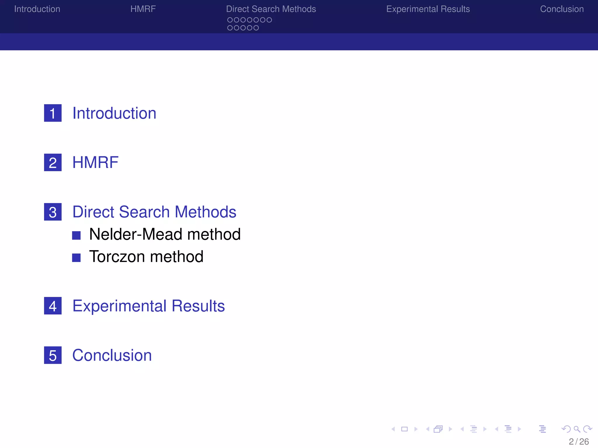Click the search magnifier icon
The height and width of the screenshot is (448, 598).
click(577, 429)
